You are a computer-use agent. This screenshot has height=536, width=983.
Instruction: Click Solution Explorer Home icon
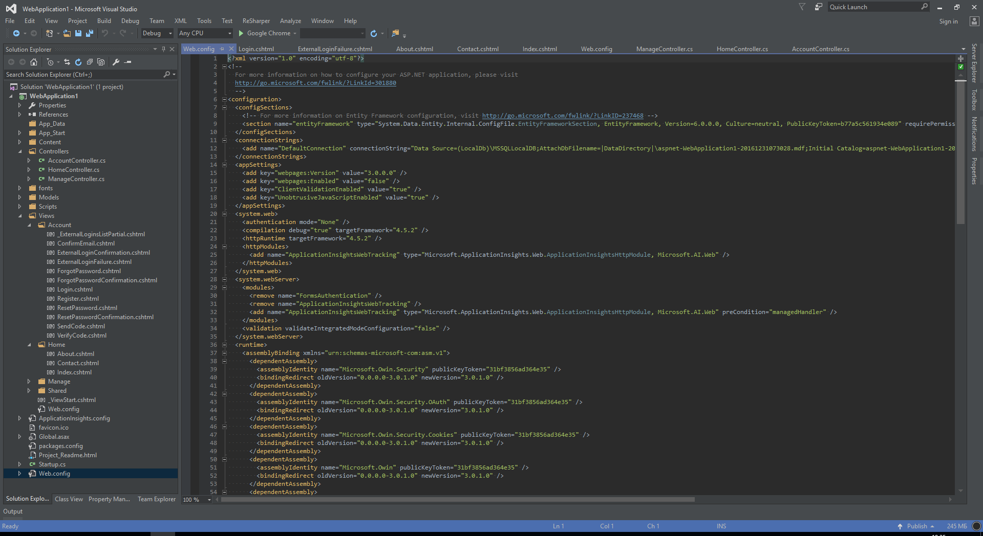tap(34, 62)
